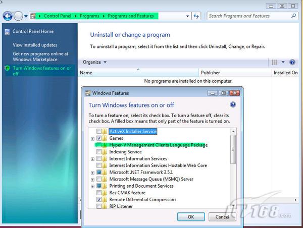
Task: Click the search magnifier icon
Action: point(293,16)
